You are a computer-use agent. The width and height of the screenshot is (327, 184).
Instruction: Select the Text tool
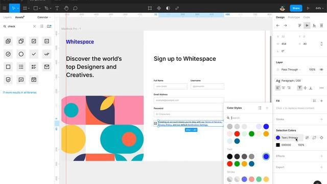pos(57,8)
